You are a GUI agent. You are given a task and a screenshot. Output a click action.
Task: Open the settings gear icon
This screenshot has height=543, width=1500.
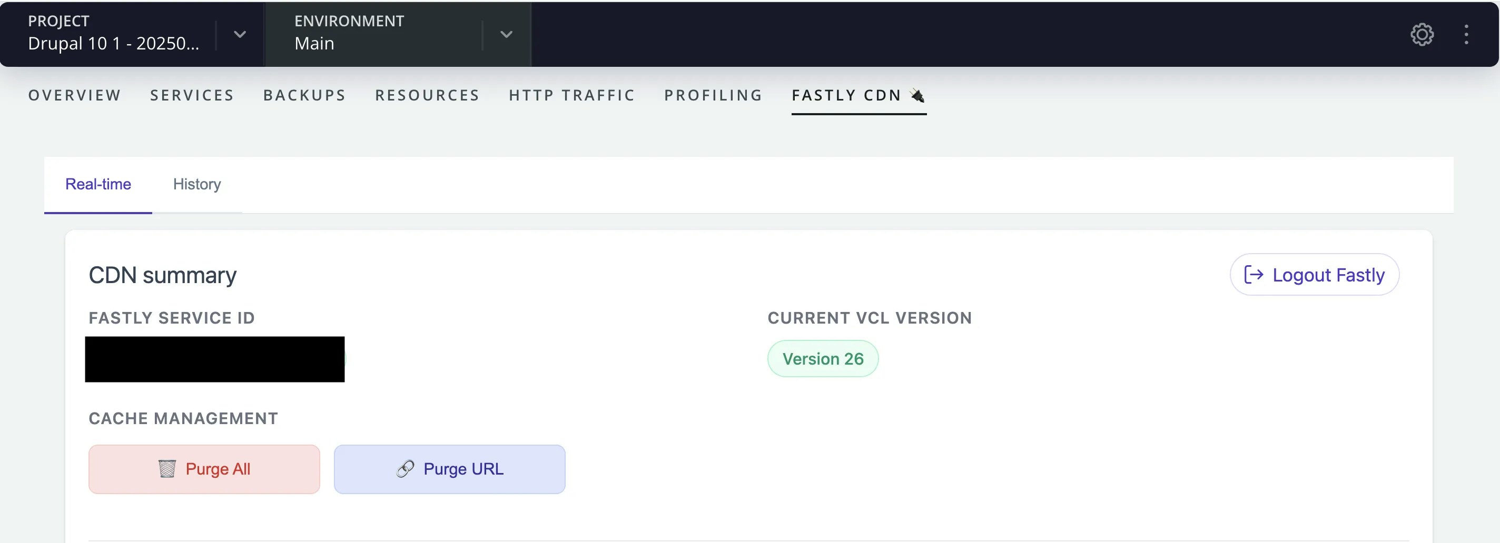click(1422, 34)
